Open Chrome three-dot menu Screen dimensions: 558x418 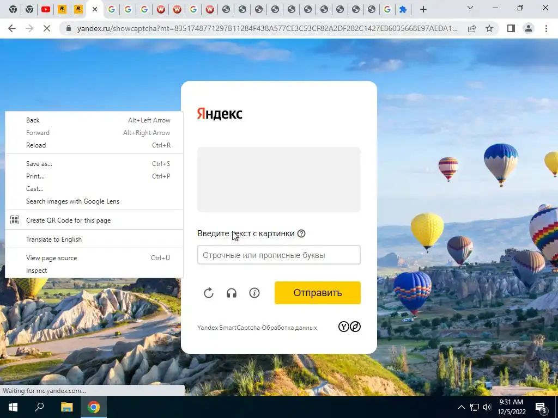pos(546,28)
